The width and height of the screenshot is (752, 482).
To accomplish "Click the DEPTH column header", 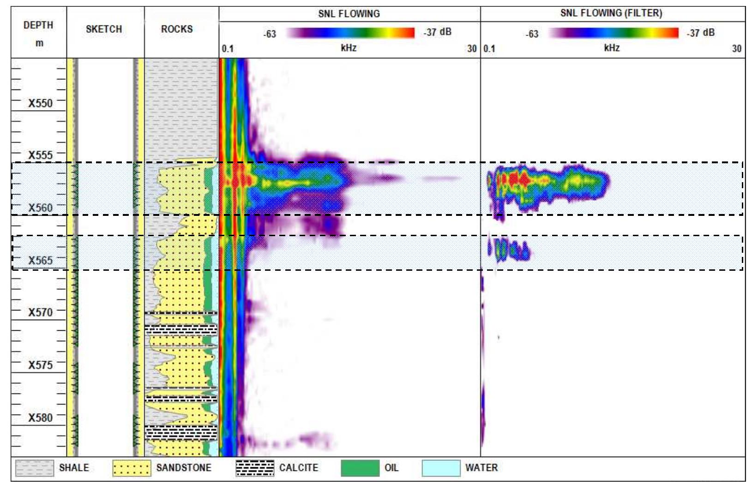I will pyautogui.click(x=38, y=25).
